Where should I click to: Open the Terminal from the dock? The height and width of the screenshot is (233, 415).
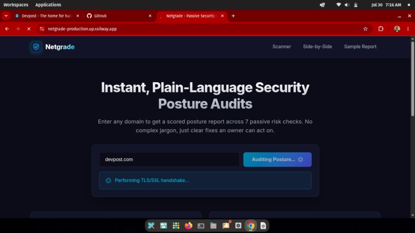pyautogui.click(x=201, y=226)
